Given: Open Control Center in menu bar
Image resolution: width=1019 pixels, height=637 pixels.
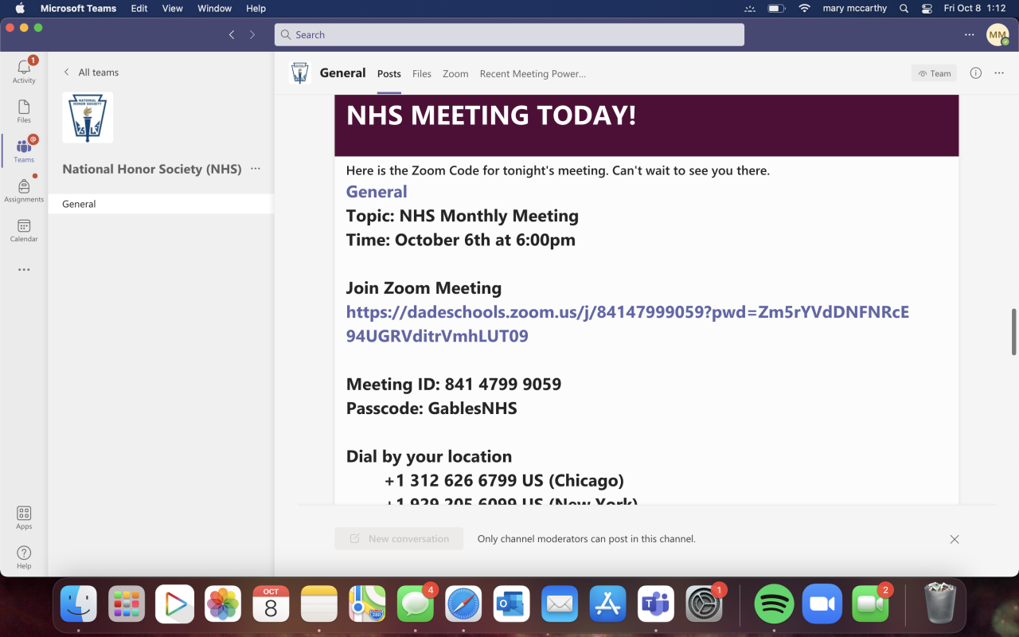Looking at the screenshot, I should tap(926, 9).
